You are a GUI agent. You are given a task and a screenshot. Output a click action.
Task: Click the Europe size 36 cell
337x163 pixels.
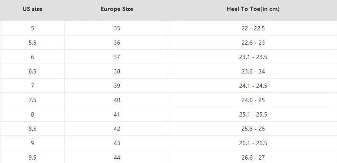pos(117,43)
